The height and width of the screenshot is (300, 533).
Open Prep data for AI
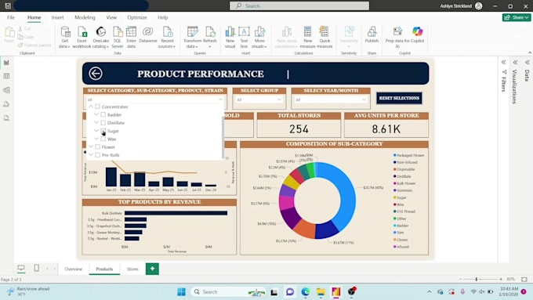(x=397, y=37)
